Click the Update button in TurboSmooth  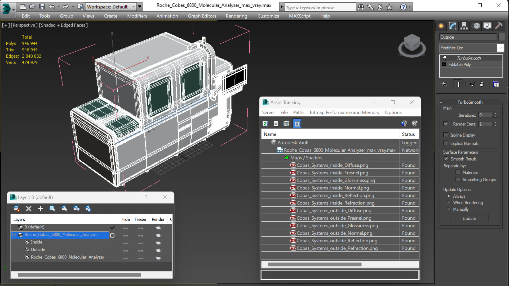[469, 218]
